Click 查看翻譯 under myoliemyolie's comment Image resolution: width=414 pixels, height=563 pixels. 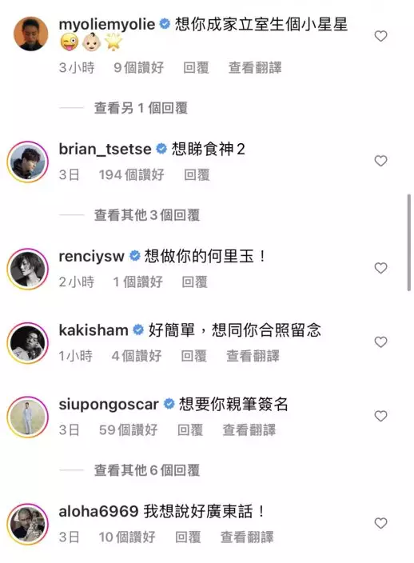click(x=255, y=67)
